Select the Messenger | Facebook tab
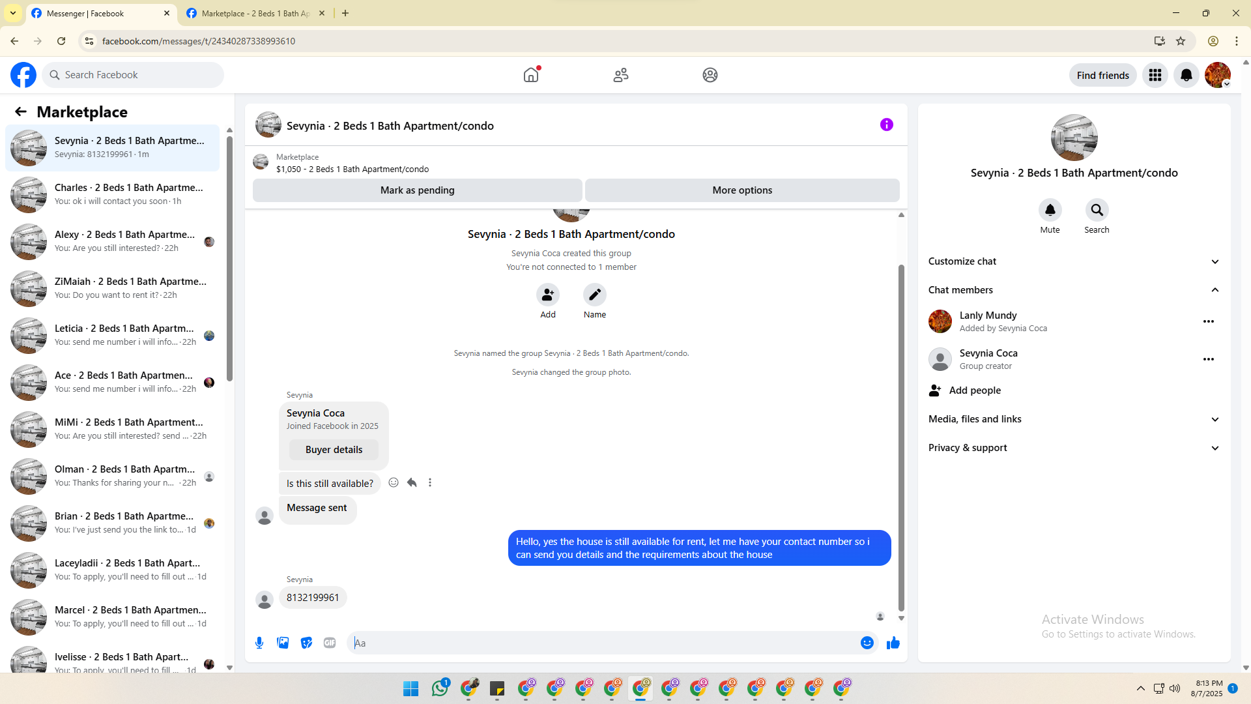The width and height of the screenshot is (1251, 704). point(101,13)
